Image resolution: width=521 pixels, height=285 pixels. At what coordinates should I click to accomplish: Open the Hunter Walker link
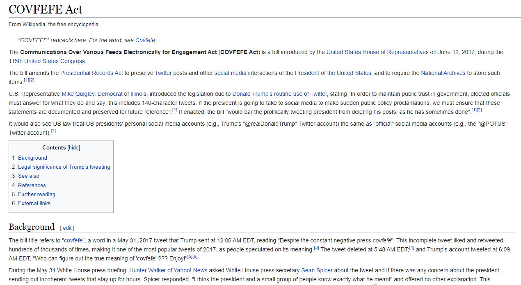click(x=148, y=270)
